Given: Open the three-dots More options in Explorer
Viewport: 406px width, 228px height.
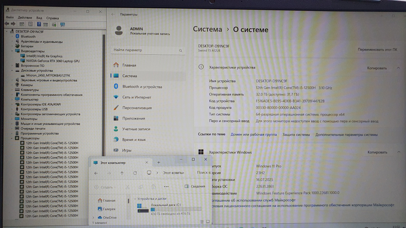Looking at the screenshot, I should point(166,187).
